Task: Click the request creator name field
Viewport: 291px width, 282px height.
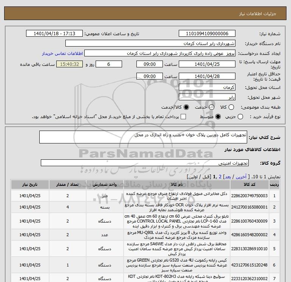Action: tap(160, 53)
